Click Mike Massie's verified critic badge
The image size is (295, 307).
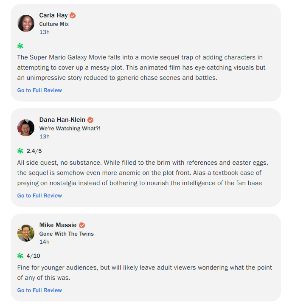point(82,225)
